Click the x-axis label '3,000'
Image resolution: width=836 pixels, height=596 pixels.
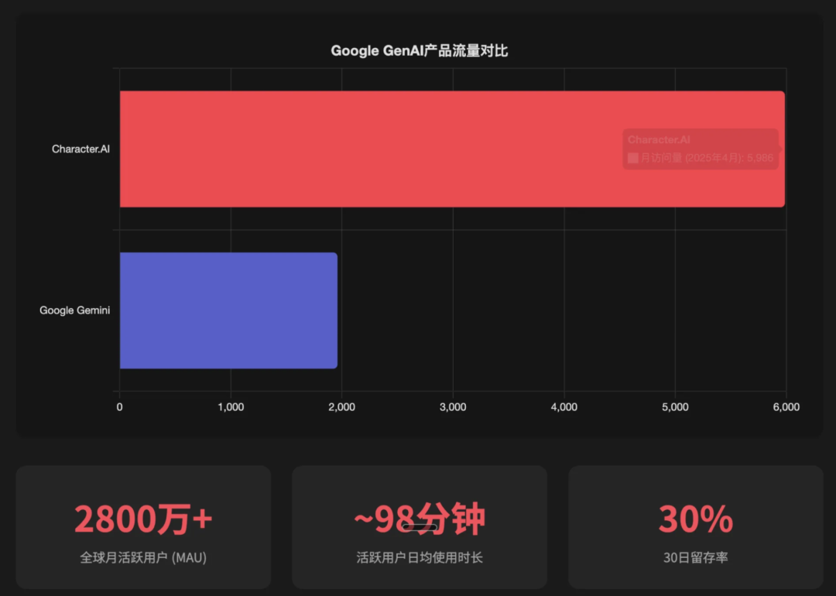point(453,407)
